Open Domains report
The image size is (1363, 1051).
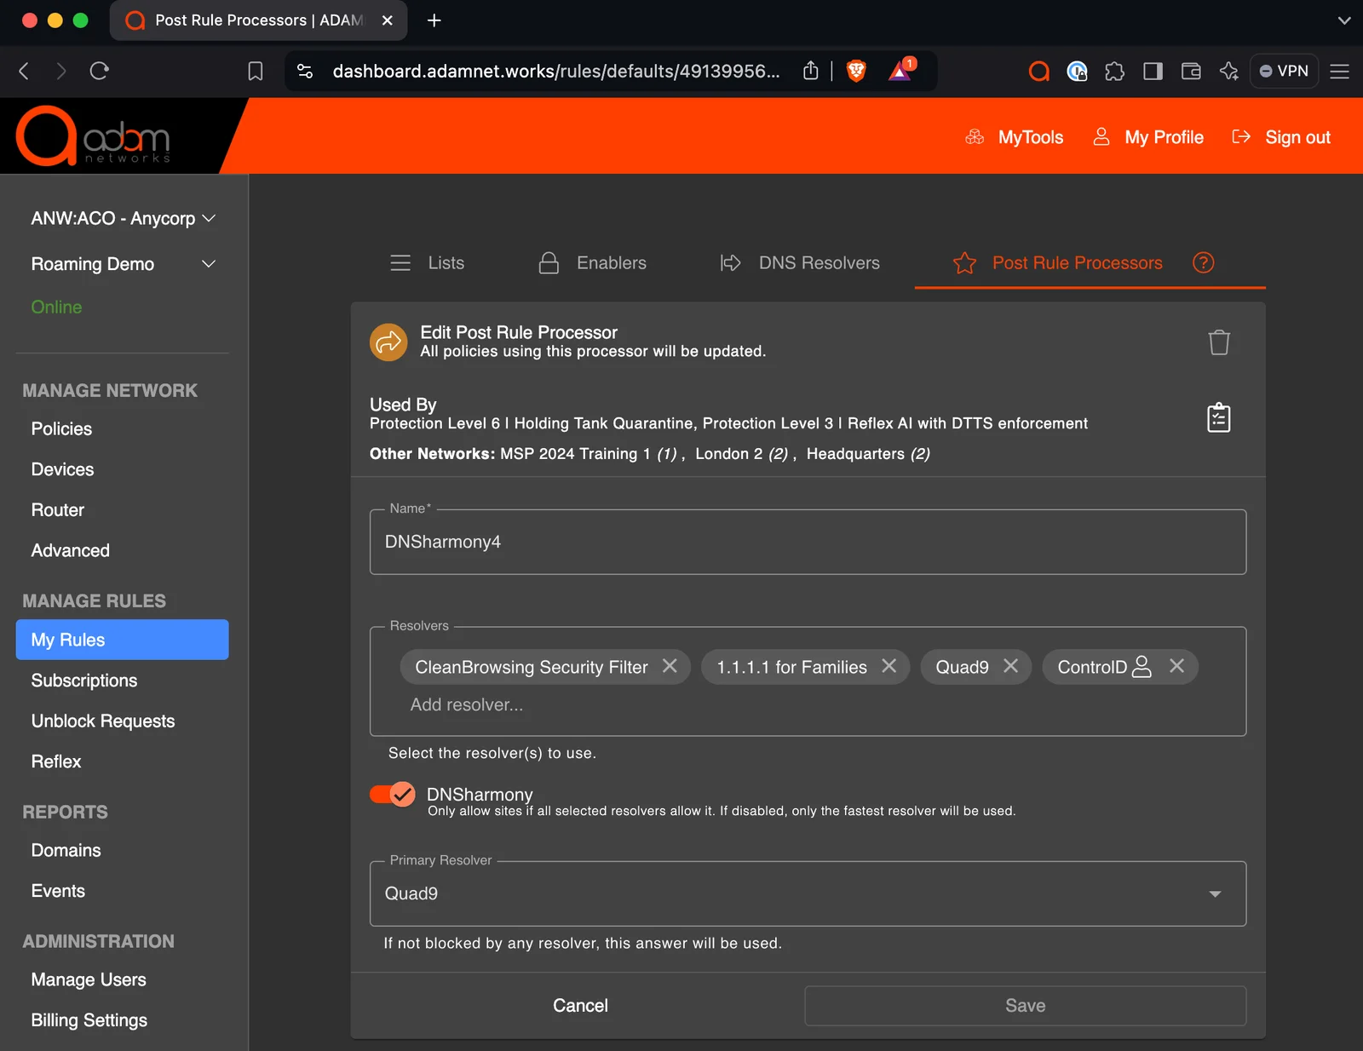coord(66,851)
